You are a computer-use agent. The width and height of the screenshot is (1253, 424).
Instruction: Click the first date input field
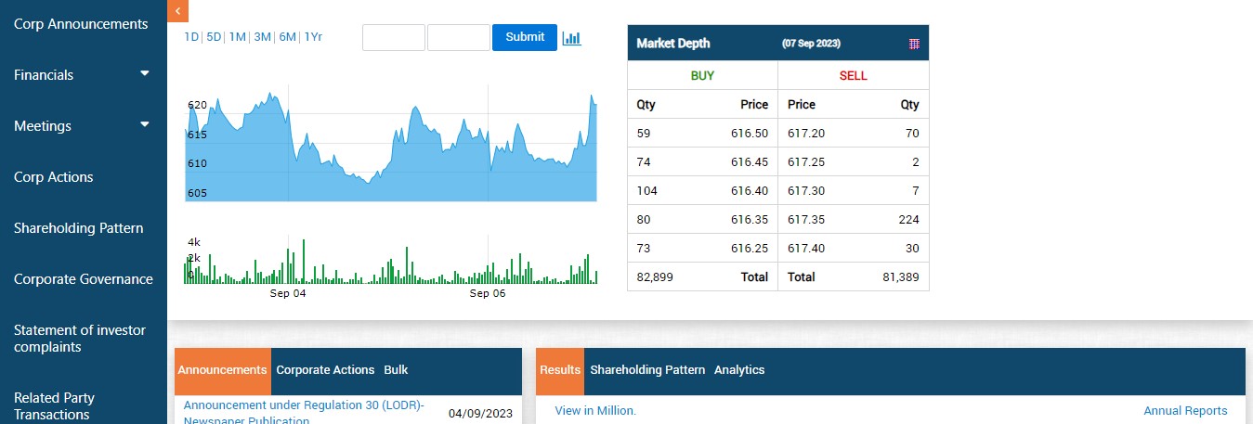393,38
